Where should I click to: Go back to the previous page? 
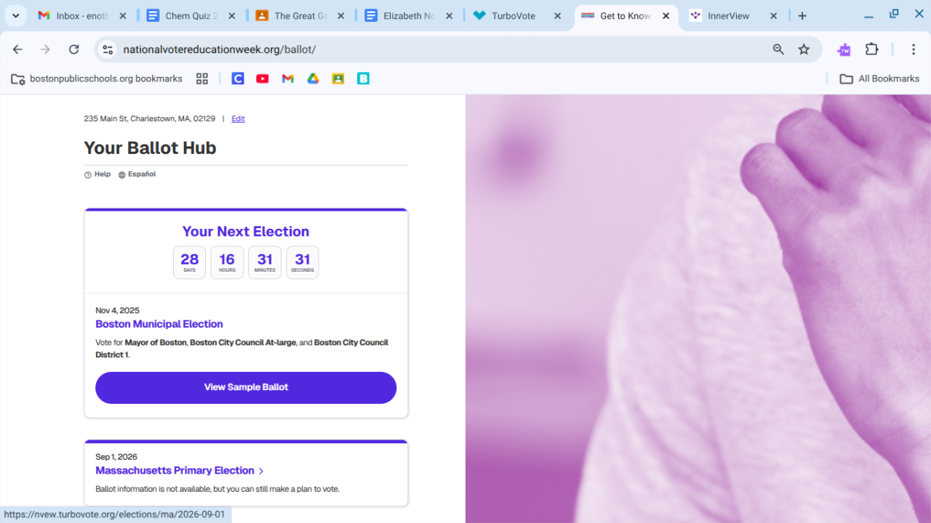tap(17, 49)
